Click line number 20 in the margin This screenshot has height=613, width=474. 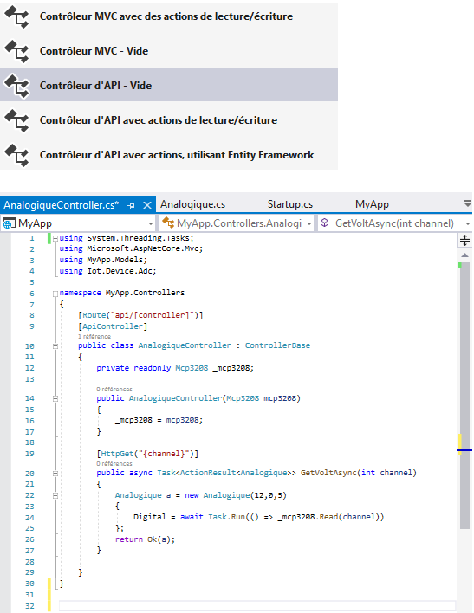[x=29, y=474]
